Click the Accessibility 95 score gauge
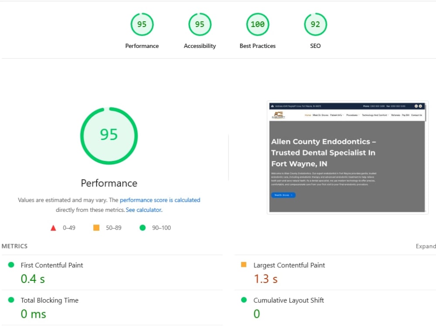The image size is (436, 327). (200, 24)
